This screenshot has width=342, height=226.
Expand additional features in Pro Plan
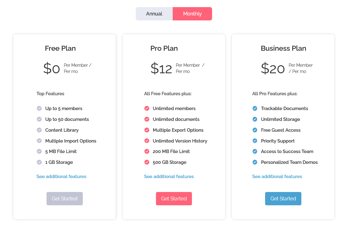click(x=169, y=177)
